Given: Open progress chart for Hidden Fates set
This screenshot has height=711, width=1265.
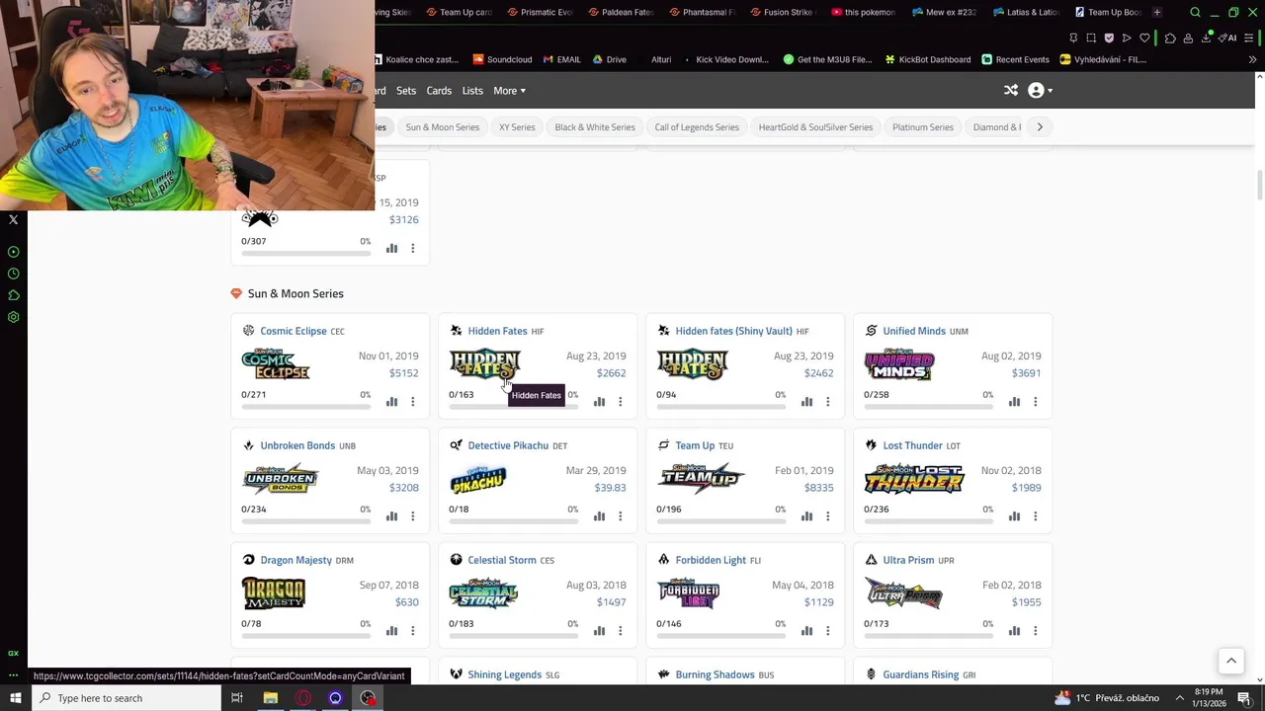Looking at the screenshot, I should [599, 402].
